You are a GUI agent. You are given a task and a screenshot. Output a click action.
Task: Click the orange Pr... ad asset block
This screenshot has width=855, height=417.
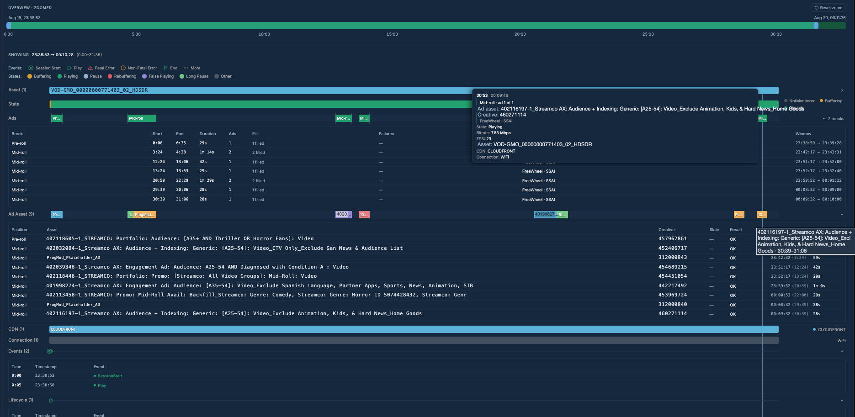tap(739, 215)
